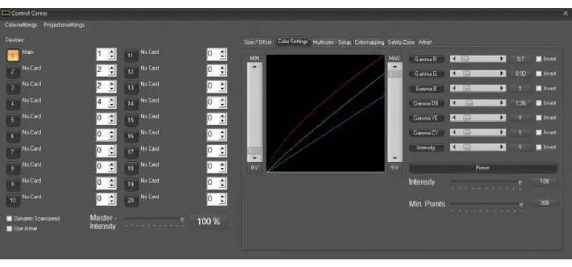This screenshot has width=572, height=267.
Task: Click the Gamma G label button
Action: pos(426,74)
